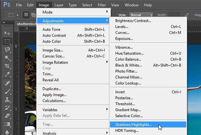Choose HDR Toning adjustment

148,130
